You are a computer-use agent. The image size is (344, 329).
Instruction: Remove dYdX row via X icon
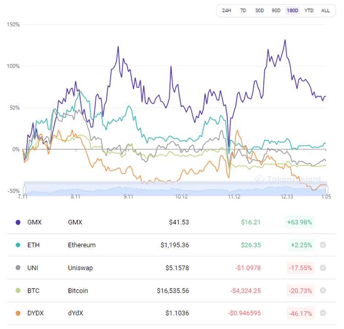point(323,313)
